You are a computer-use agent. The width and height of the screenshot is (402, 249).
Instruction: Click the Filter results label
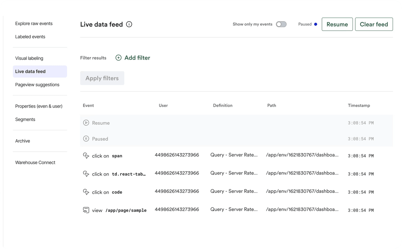click(93, 58)
